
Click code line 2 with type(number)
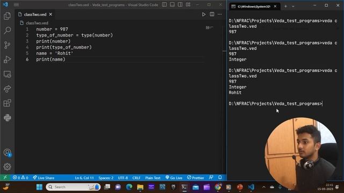click(74, 35)
